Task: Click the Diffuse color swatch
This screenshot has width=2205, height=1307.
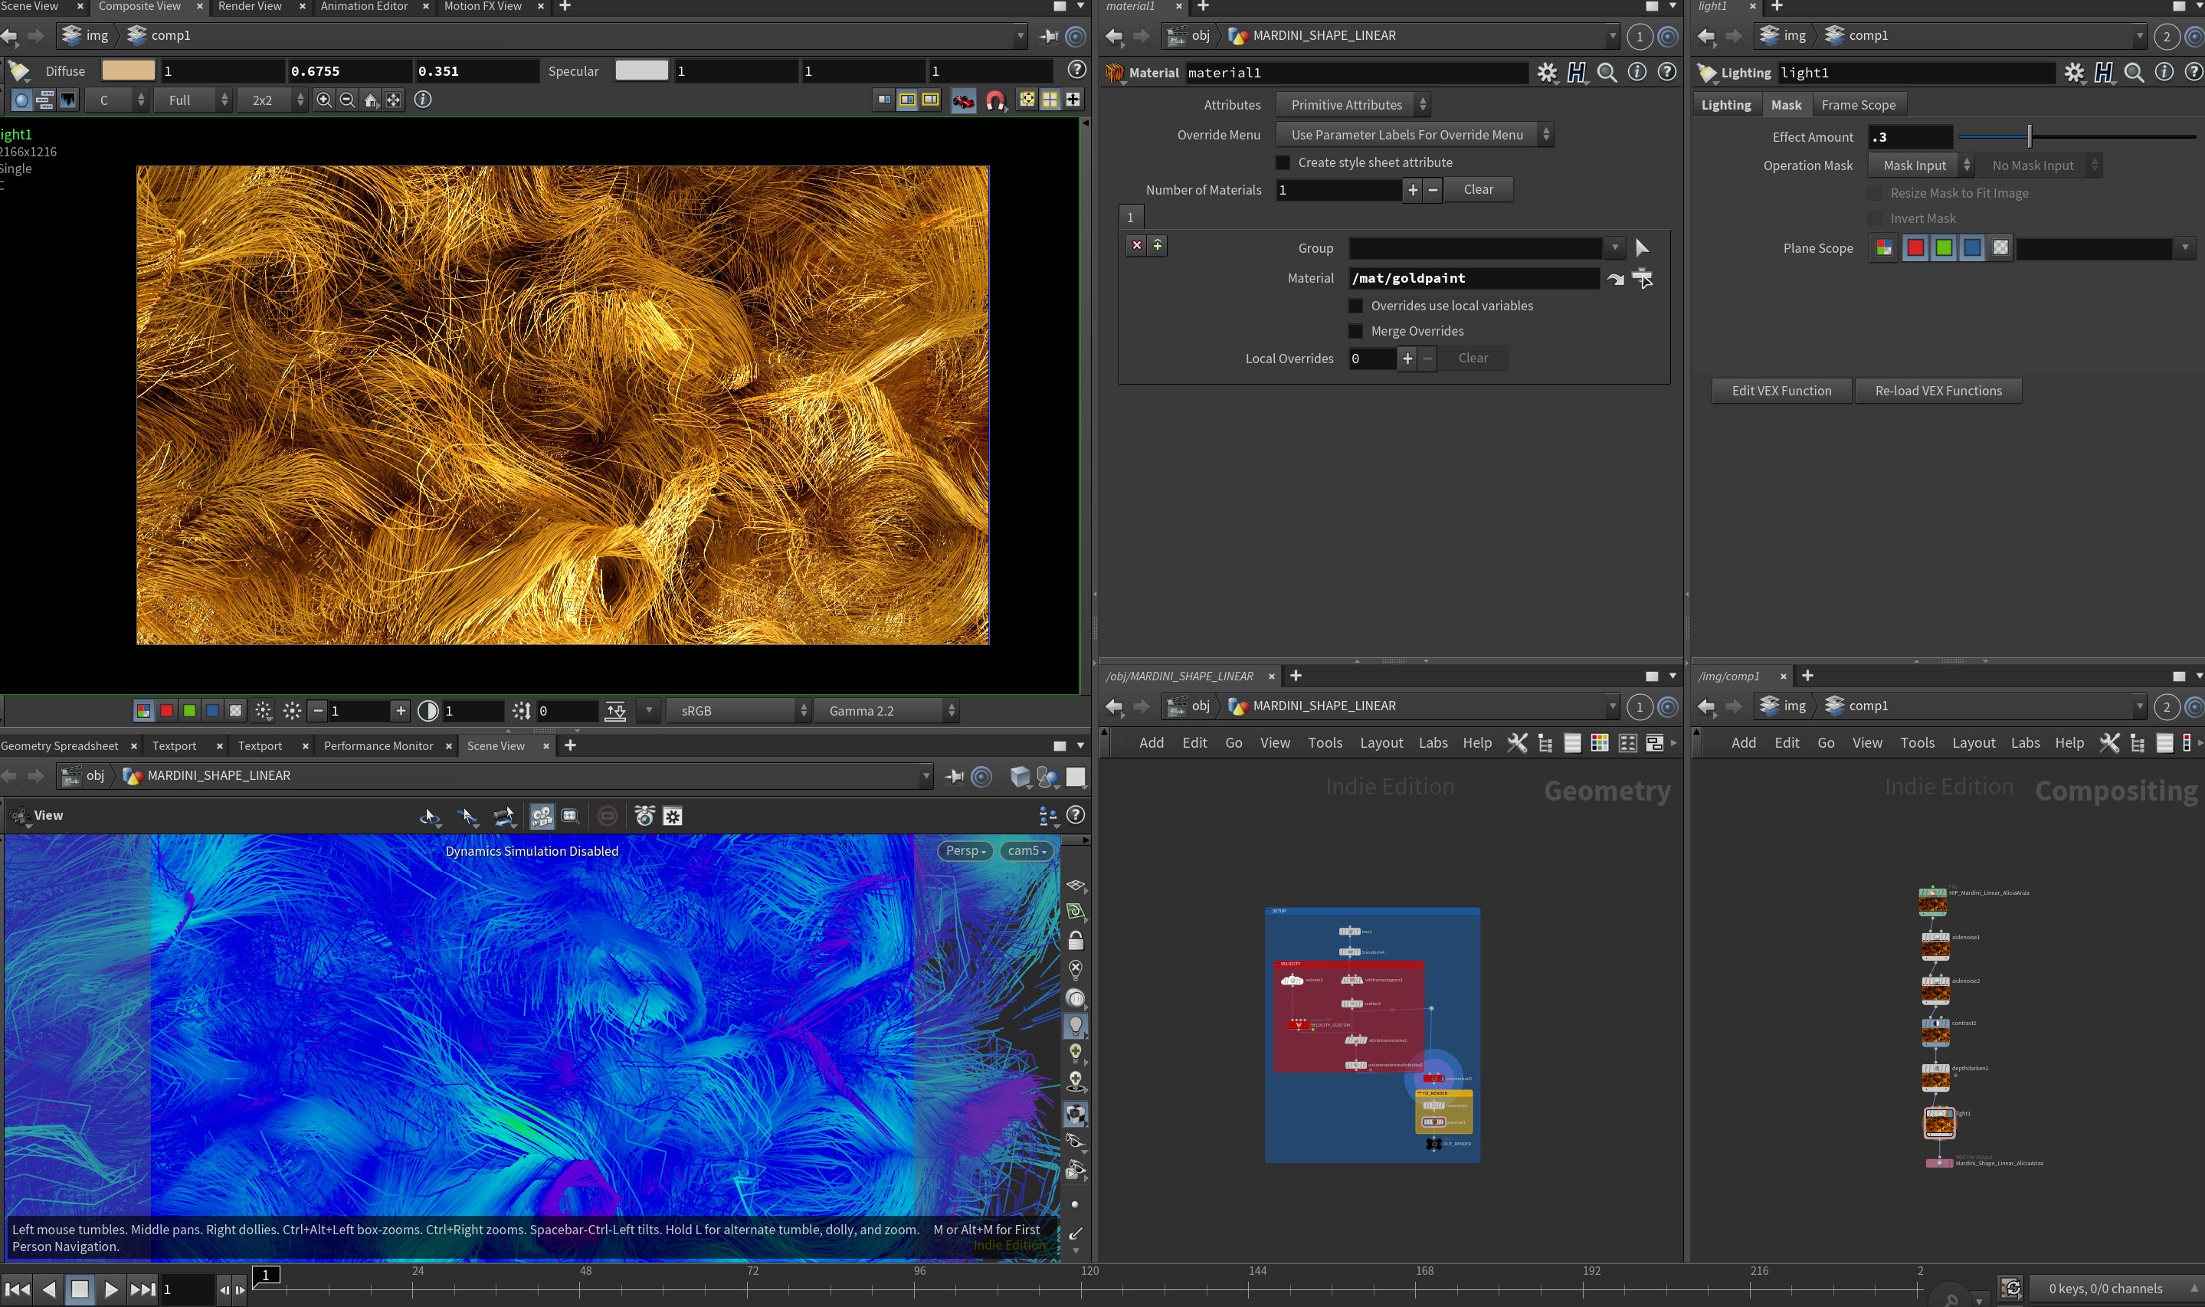Action: point(129,70)
